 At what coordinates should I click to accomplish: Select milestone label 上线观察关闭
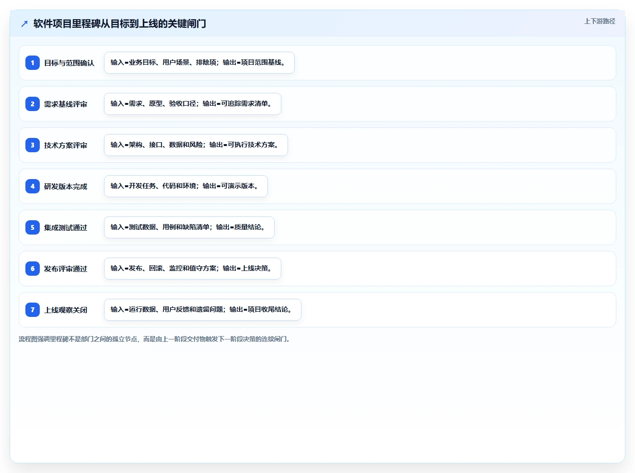(x=66, y=310)
